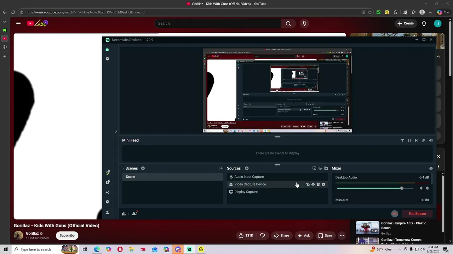Open Streamlabs AI sparkle icon in sidebar

click(x=107, y=192)
